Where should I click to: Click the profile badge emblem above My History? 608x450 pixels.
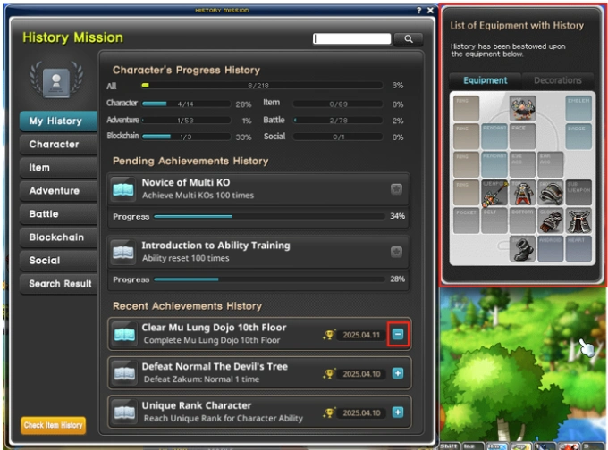coord(56,80)
